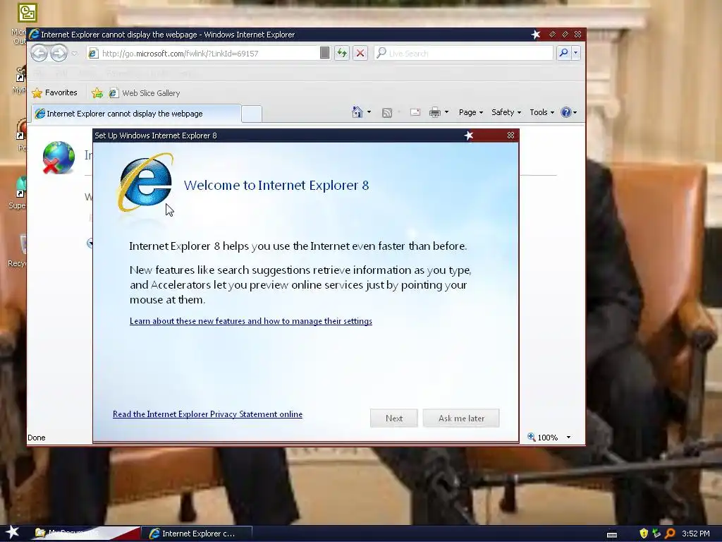Go back with the browser Back arrow
722x542 pixels.
39,54
